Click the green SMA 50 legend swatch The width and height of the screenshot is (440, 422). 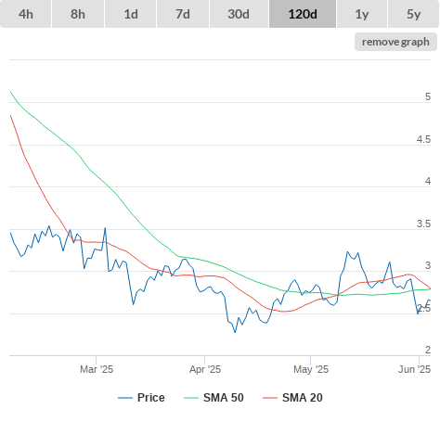pos(191,398)
